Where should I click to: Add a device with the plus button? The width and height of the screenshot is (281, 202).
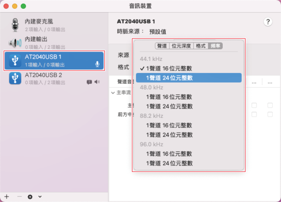(6, 197)
